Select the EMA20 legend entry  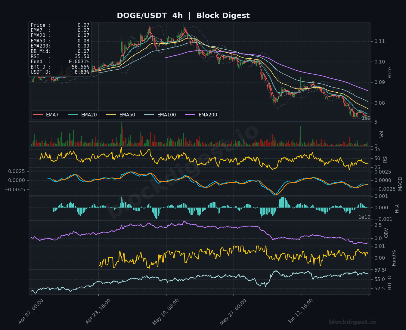point(82,115)
